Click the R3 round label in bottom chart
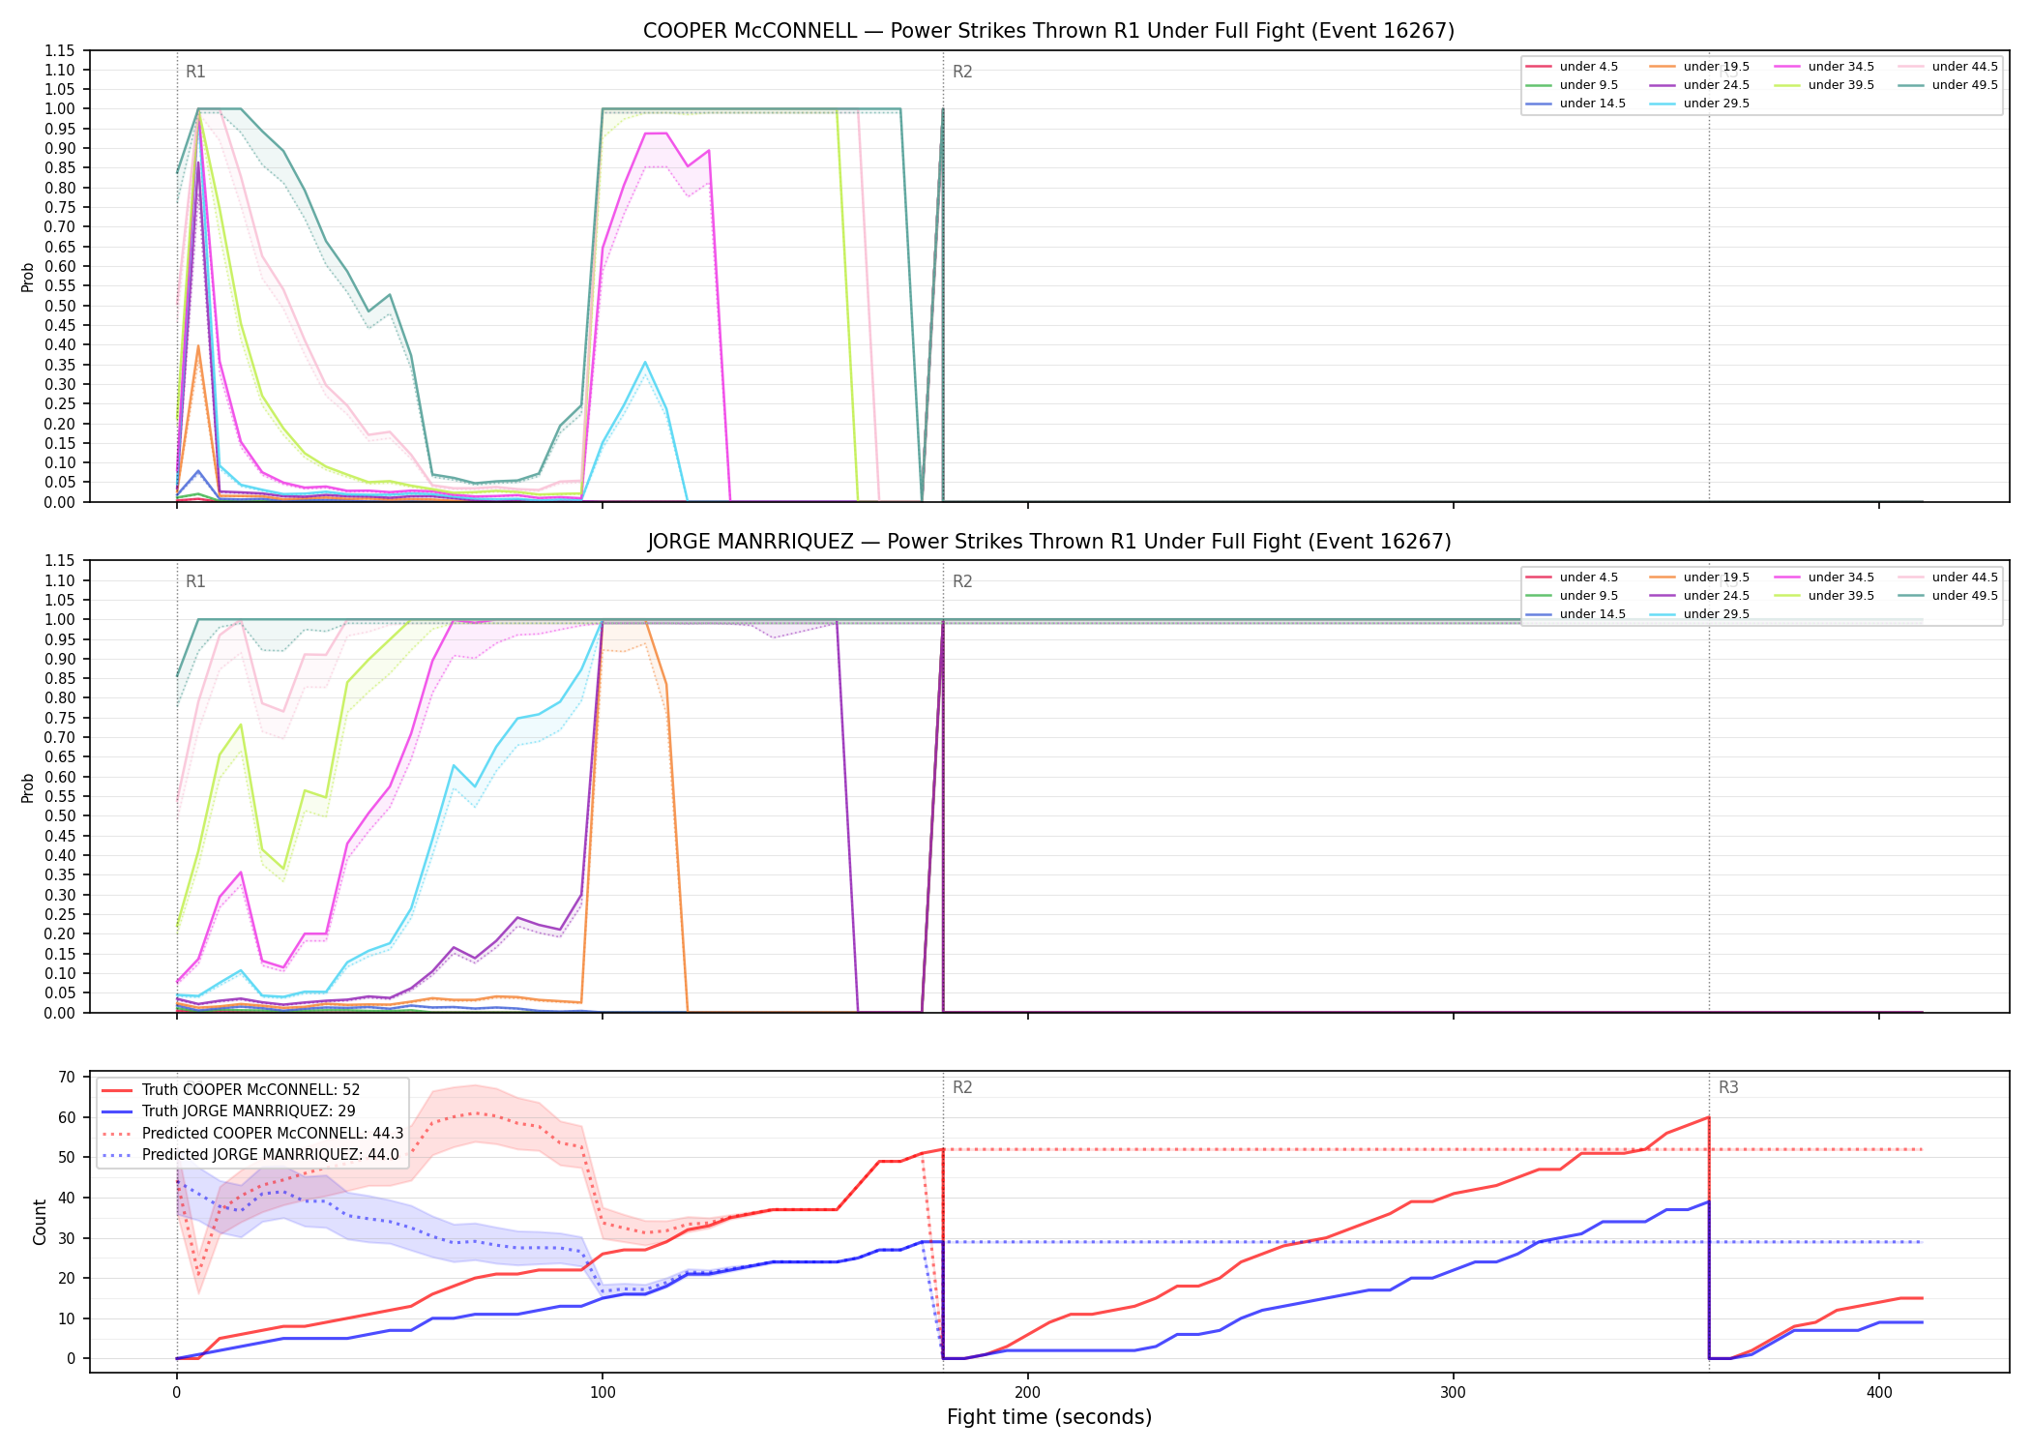Viewport: 2031px width, 1451px height. click(x=1728, y=1087)
